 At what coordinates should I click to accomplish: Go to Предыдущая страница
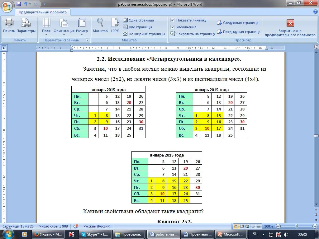pyautogui.click(x=239, y=32)
